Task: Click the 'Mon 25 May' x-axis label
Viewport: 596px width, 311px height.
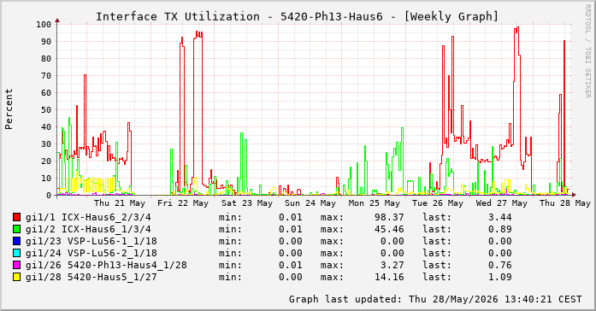Action: [x=375, y=203]
